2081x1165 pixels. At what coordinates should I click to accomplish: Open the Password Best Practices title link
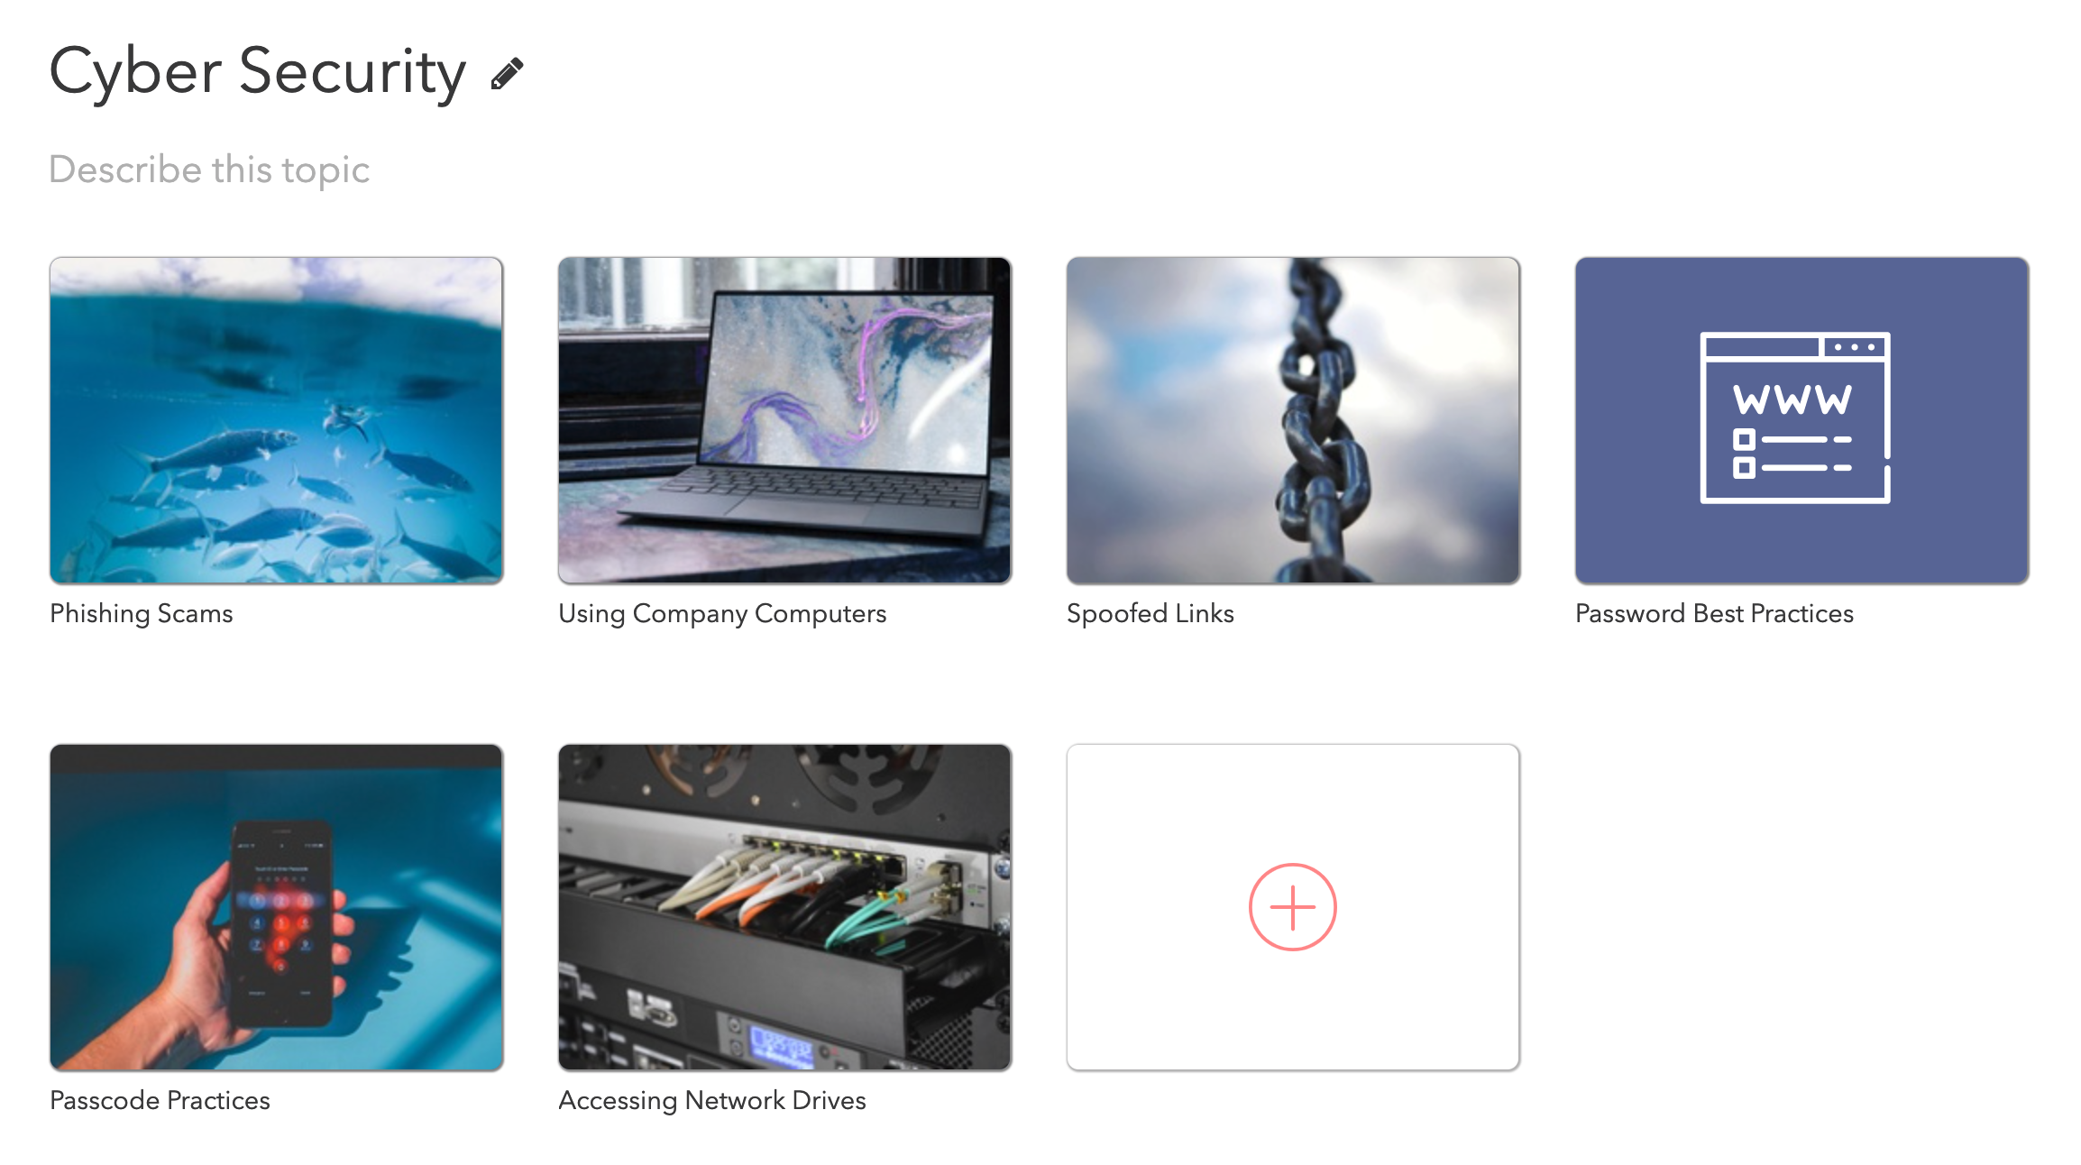tap(1714, 613)
